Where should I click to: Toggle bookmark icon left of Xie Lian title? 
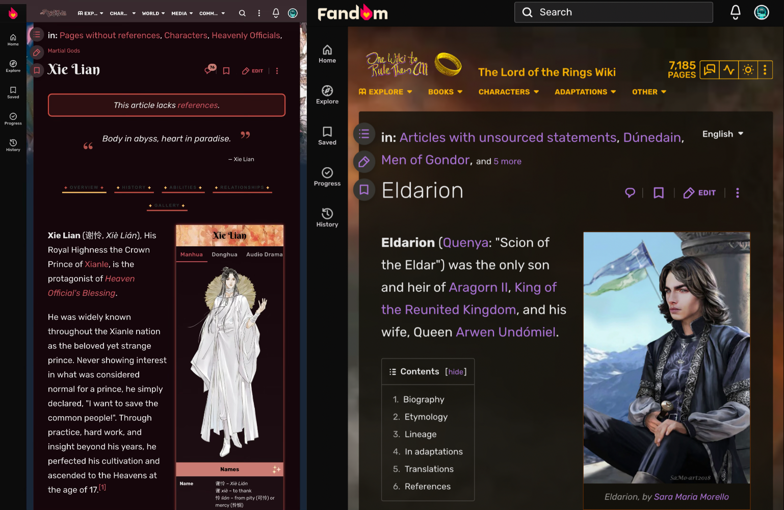[37, 70]
